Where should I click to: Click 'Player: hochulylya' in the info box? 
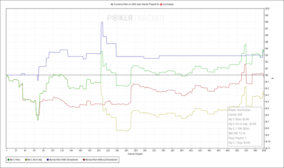click(x=239, y=110)
